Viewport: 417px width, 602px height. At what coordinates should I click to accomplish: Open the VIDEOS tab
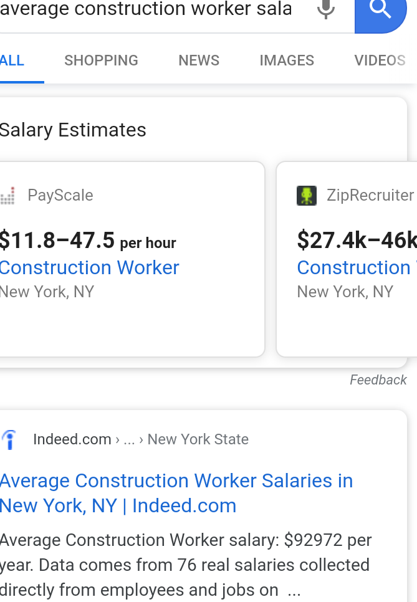[x=380, y=60]
